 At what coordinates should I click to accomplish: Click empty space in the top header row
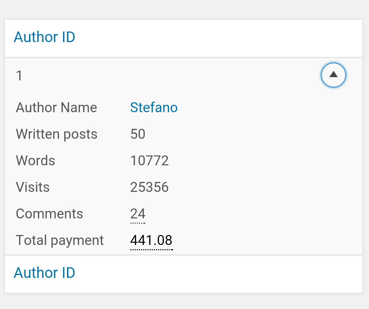[x=213, y=38]
